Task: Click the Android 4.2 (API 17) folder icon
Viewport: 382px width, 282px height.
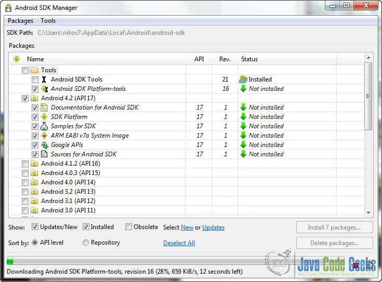Action: [x=34, y=98]
